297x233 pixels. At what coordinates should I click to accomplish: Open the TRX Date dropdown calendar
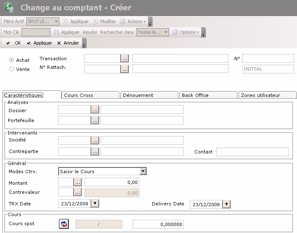(x=95, y=203)
